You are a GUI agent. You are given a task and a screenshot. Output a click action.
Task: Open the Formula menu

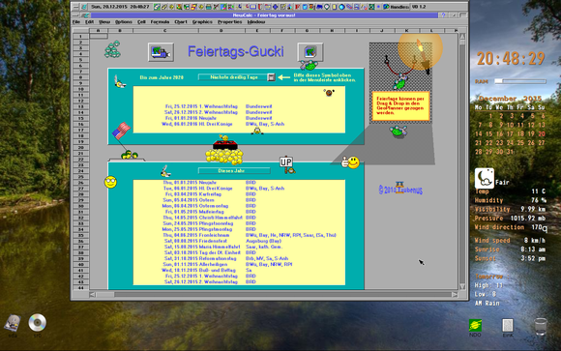pos(160,22)
